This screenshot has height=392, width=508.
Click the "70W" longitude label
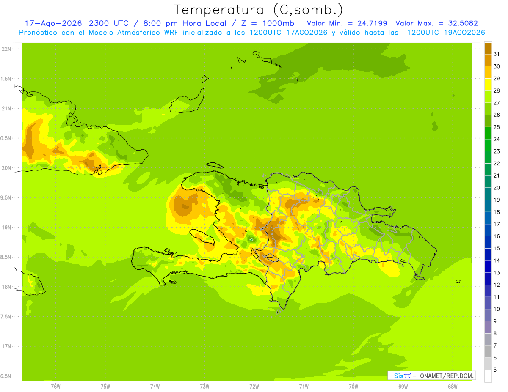(x=353, y=386)
